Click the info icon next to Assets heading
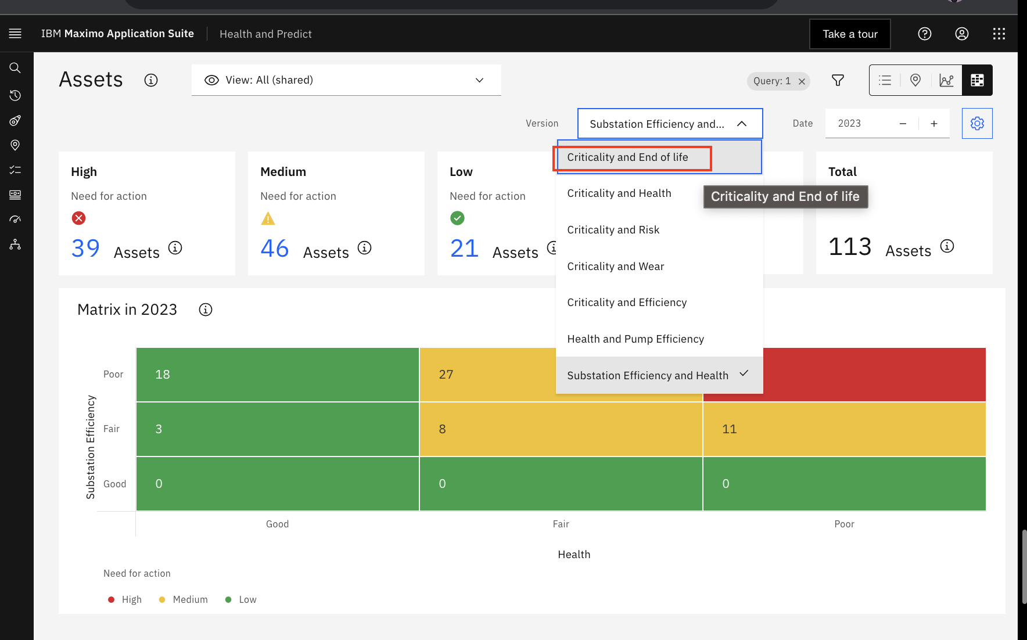This screenshot has width=1027, height=640. (x=151, y=80)
